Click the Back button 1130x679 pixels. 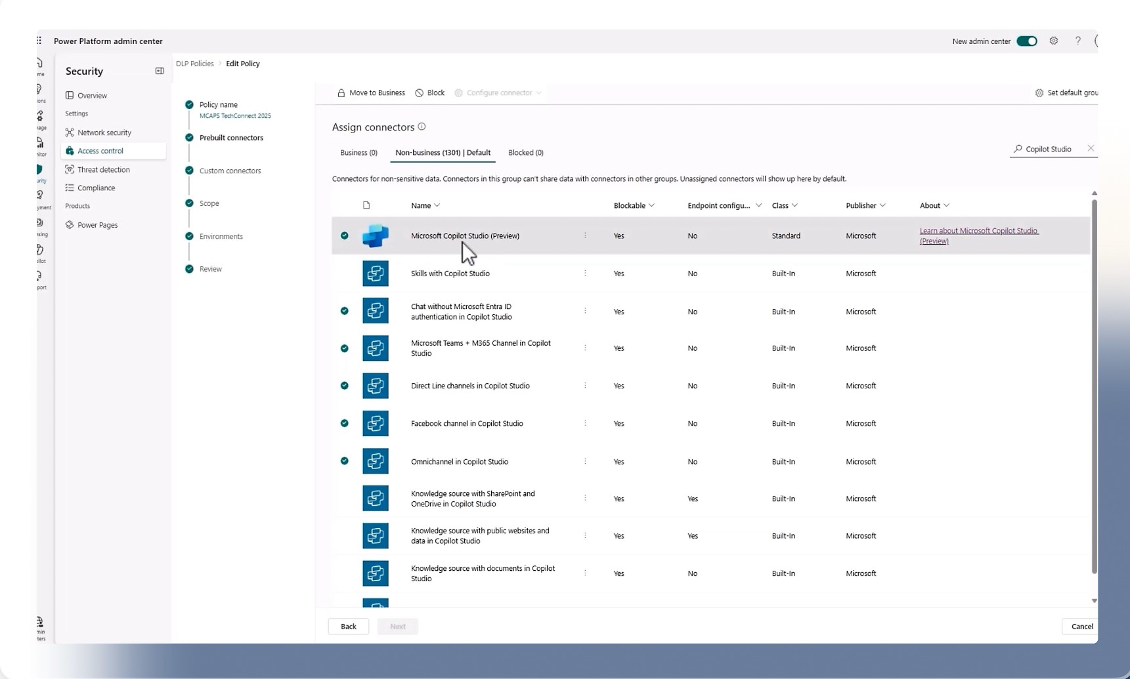(348, 627)
